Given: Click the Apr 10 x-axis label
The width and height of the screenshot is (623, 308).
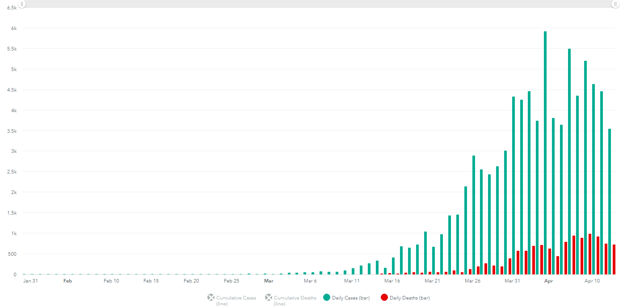Looking at the screenshot, I should click(592, 281).
